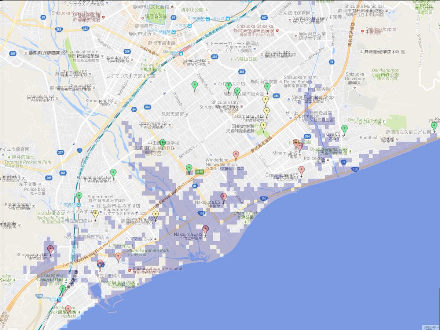Select the orange marker above Minami JHS
Viewport: 440px width, 330px height.
click(296, 144)
